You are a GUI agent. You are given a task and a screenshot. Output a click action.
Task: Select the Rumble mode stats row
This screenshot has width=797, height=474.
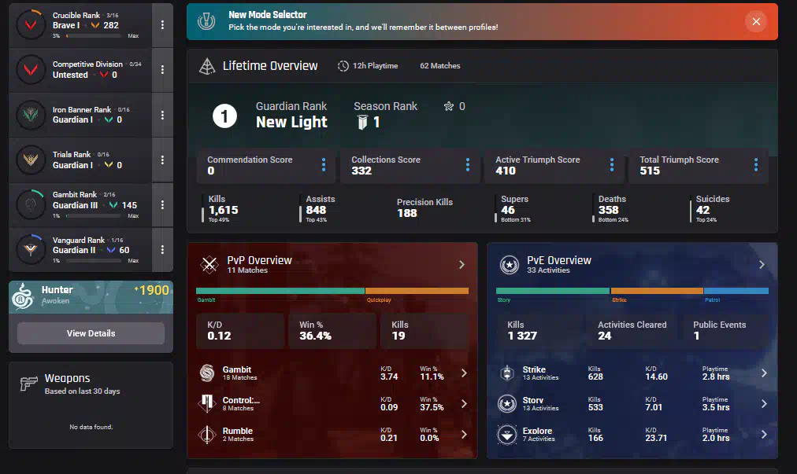(x=332, y=435)
